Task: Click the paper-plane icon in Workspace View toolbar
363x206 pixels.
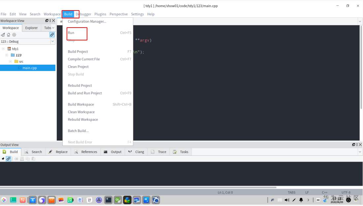Action: [x=3, y=35]
